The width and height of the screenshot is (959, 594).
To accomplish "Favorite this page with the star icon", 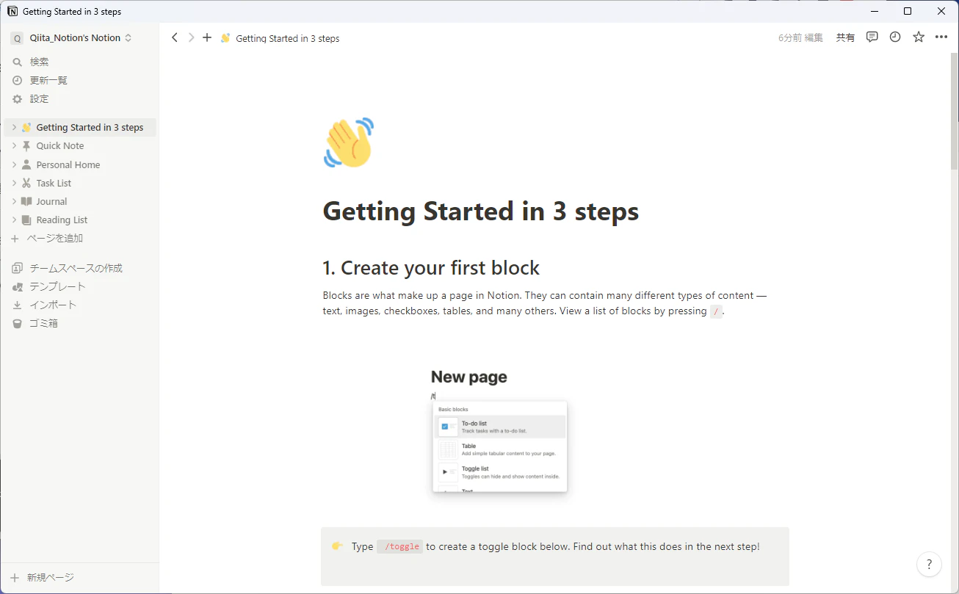I will click(x=919, y=37).
